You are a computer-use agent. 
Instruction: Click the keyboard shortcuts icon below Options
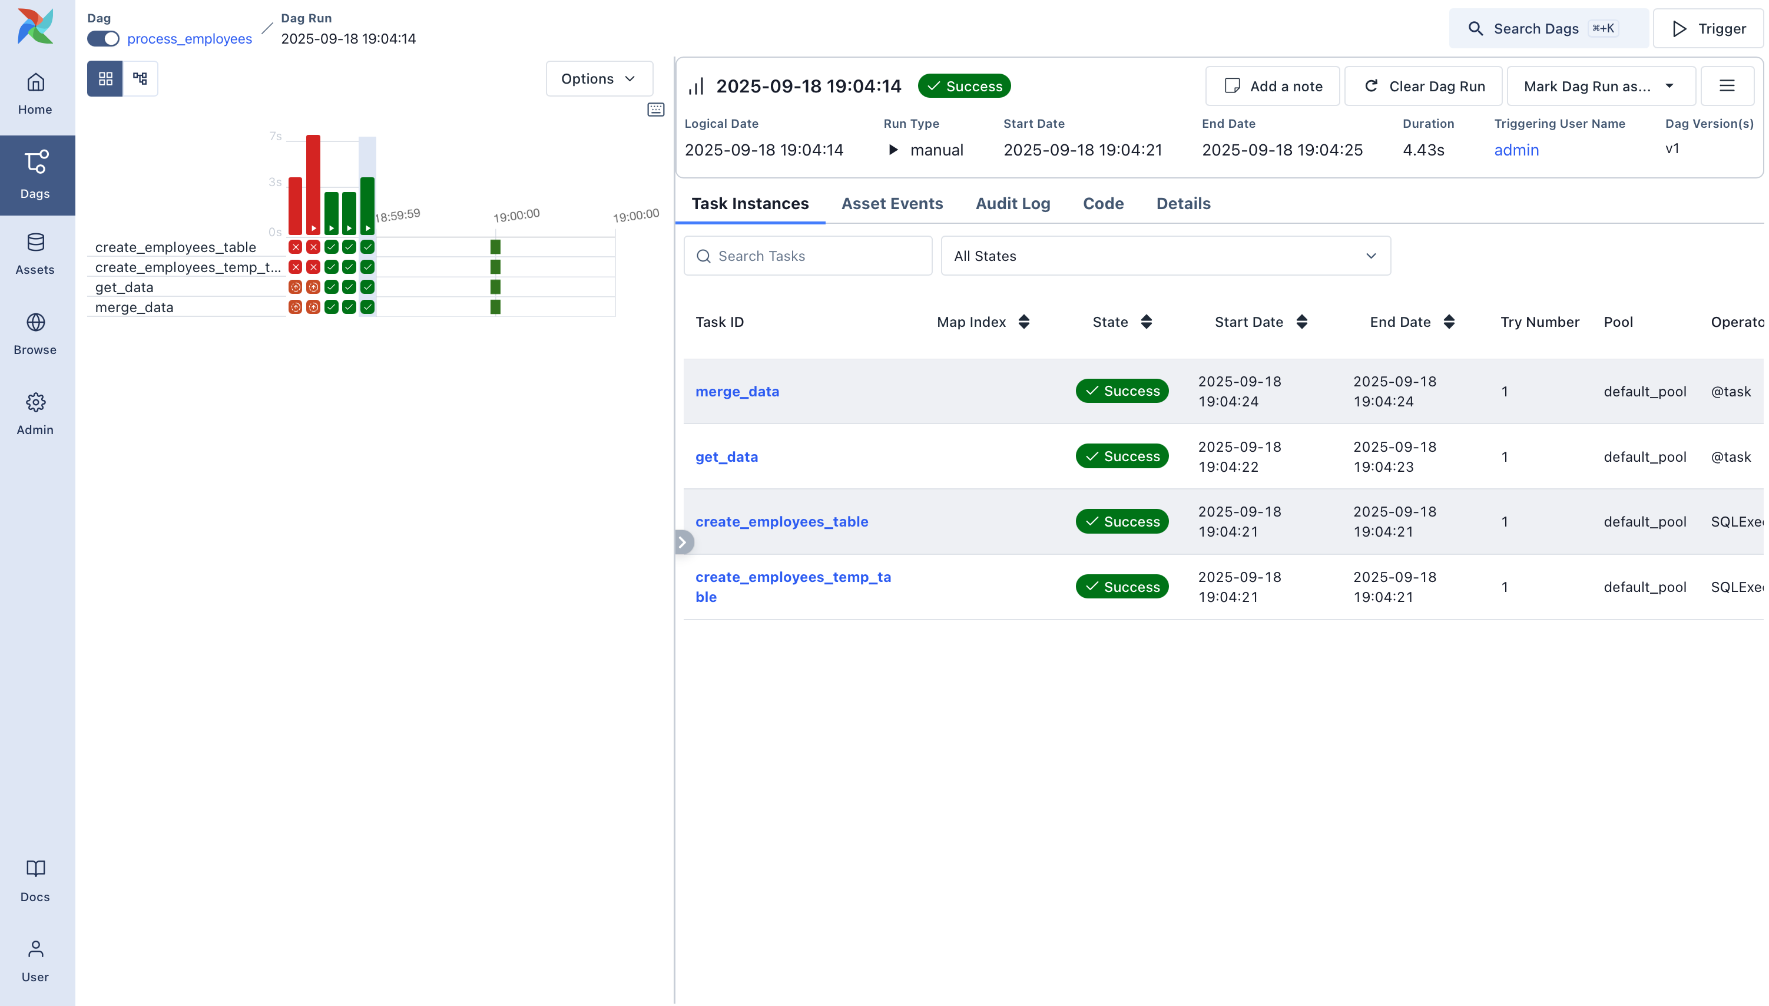point(655,109)
